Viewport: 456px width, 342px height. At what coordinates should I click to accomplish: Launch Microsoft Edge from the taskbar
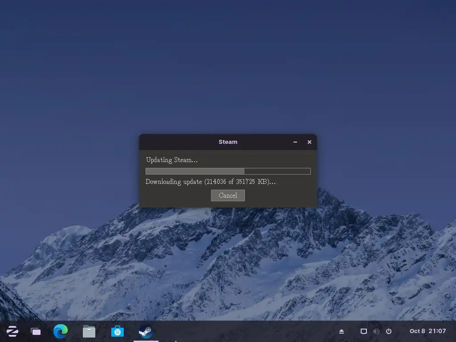pyautogui.click(x=61, y=331)
